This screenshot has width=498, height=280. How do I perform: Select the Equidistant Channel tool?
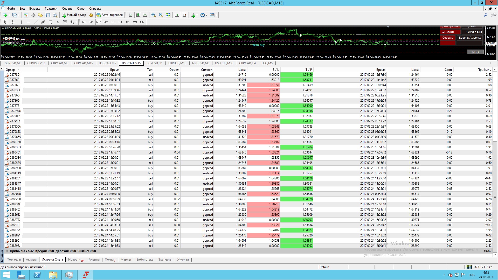point(43,22)
